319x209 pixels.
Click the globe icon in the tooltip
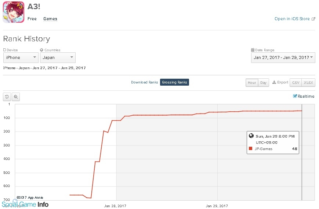tap(251, 136)
